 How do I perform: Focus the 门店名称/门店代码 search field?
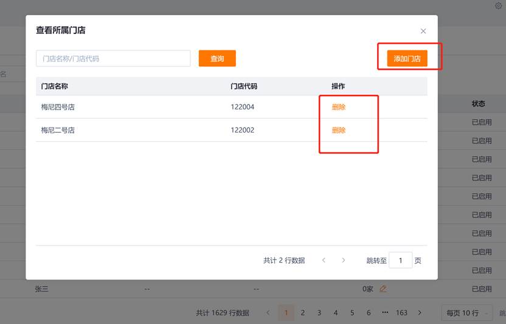[x=113, y=58]
